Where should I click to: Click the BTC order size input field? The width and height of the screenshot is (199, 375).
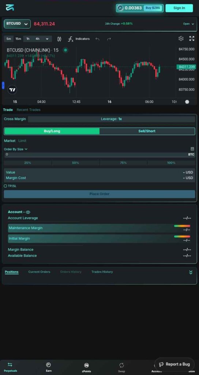click(x=99, y=155)
